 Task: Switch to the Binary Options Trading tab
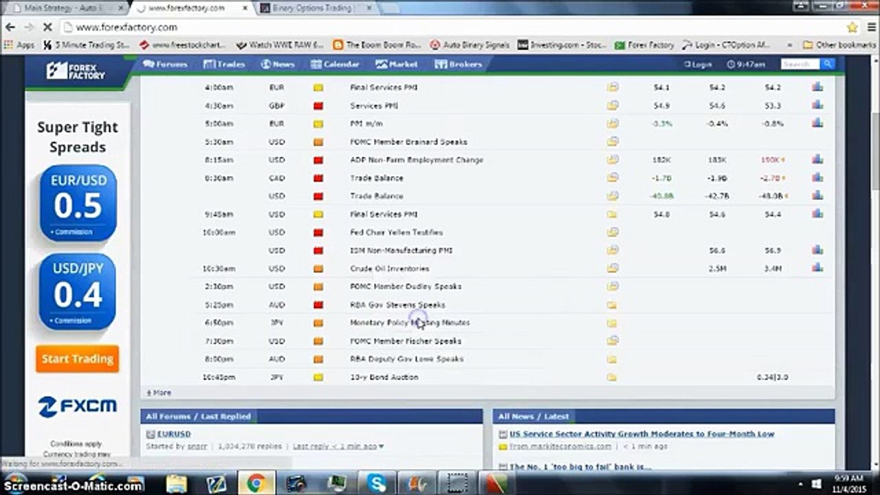(318, 8)
